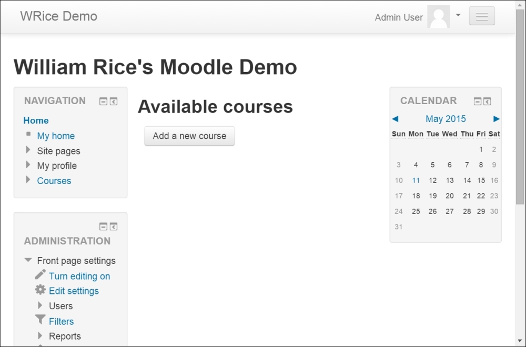
Task: Open the user menu dropdown arrow
Action: (458, 15)
